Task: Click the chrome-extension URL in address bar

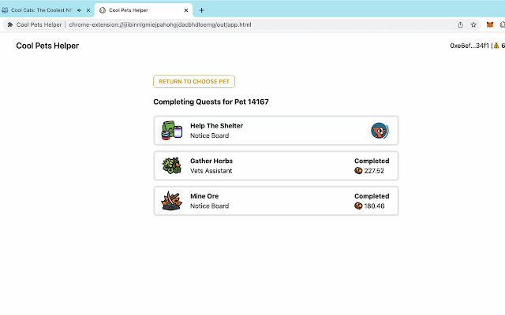Action: 160,24
